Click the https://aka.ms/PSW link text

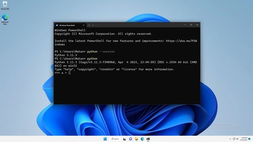coord(181,41)
